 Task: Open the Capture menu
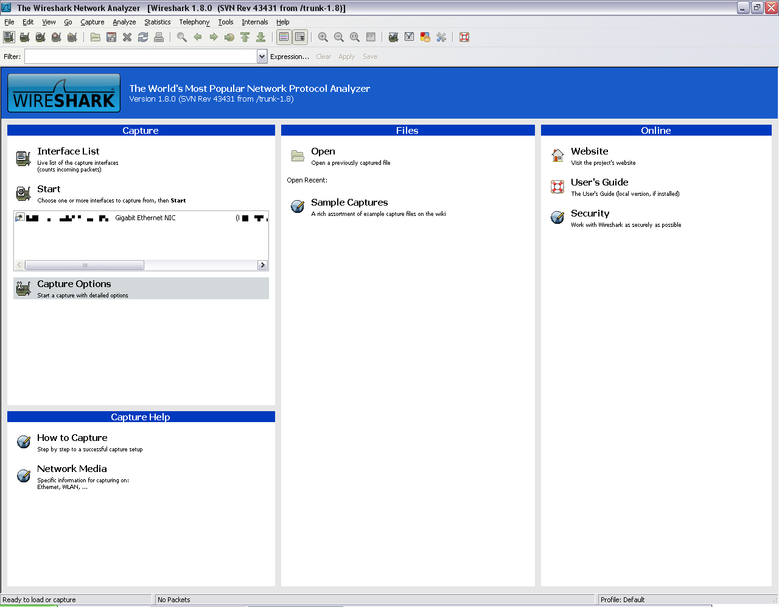(92, 22)
